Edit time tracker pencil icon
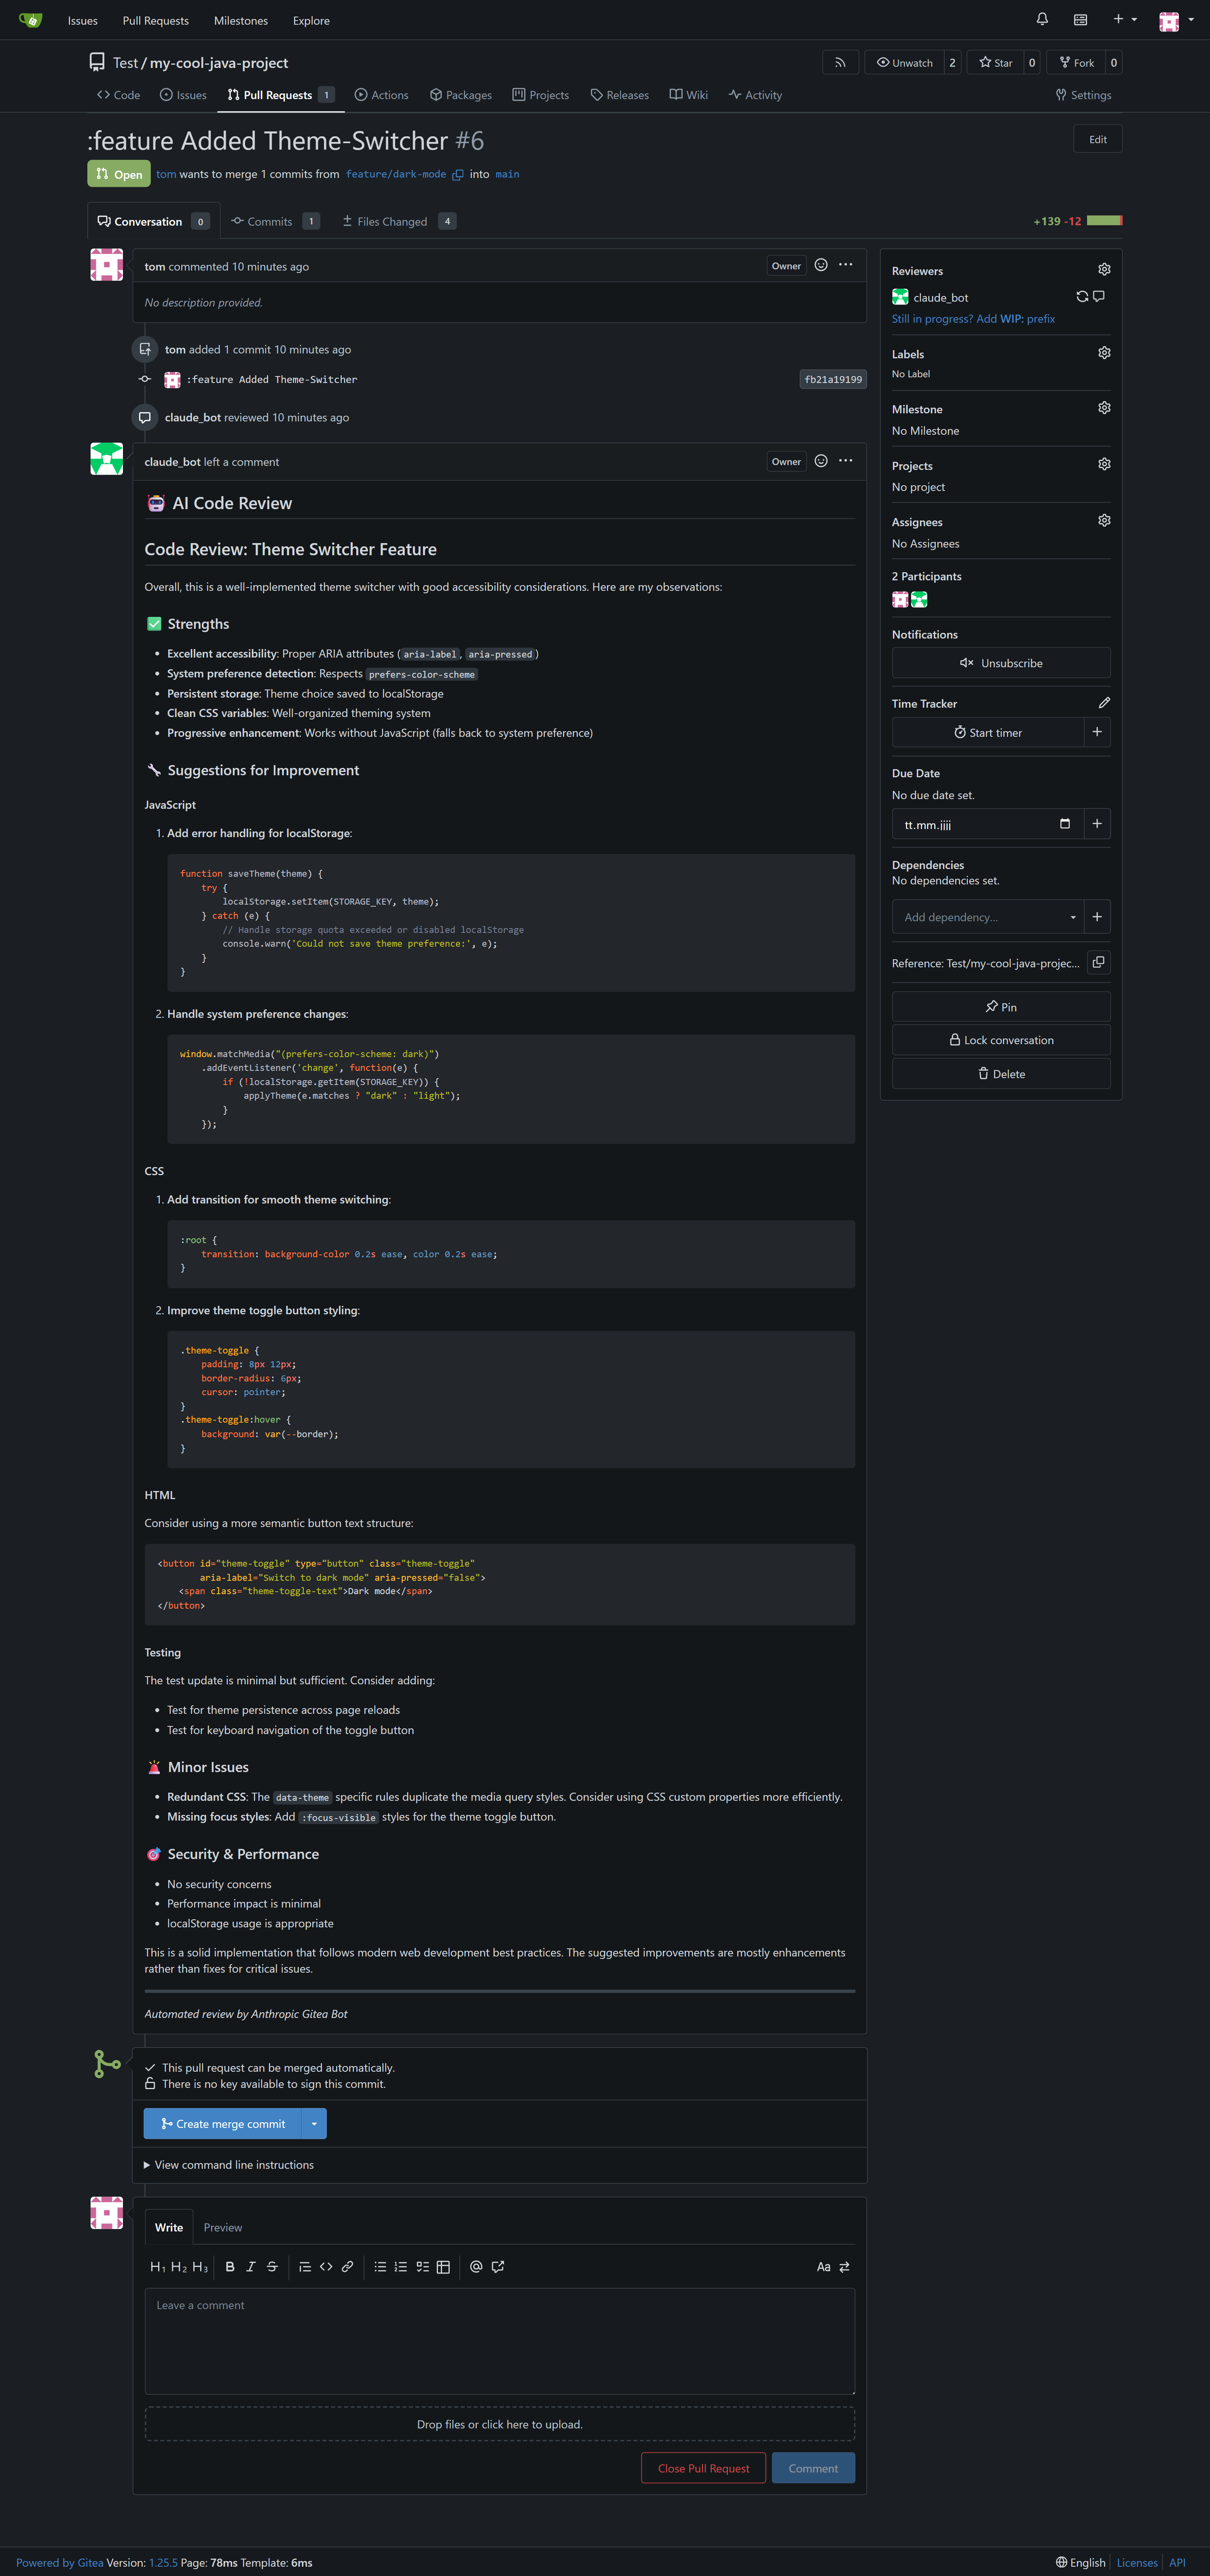Screen dimensions: 1210x2576 point(1104,703)
